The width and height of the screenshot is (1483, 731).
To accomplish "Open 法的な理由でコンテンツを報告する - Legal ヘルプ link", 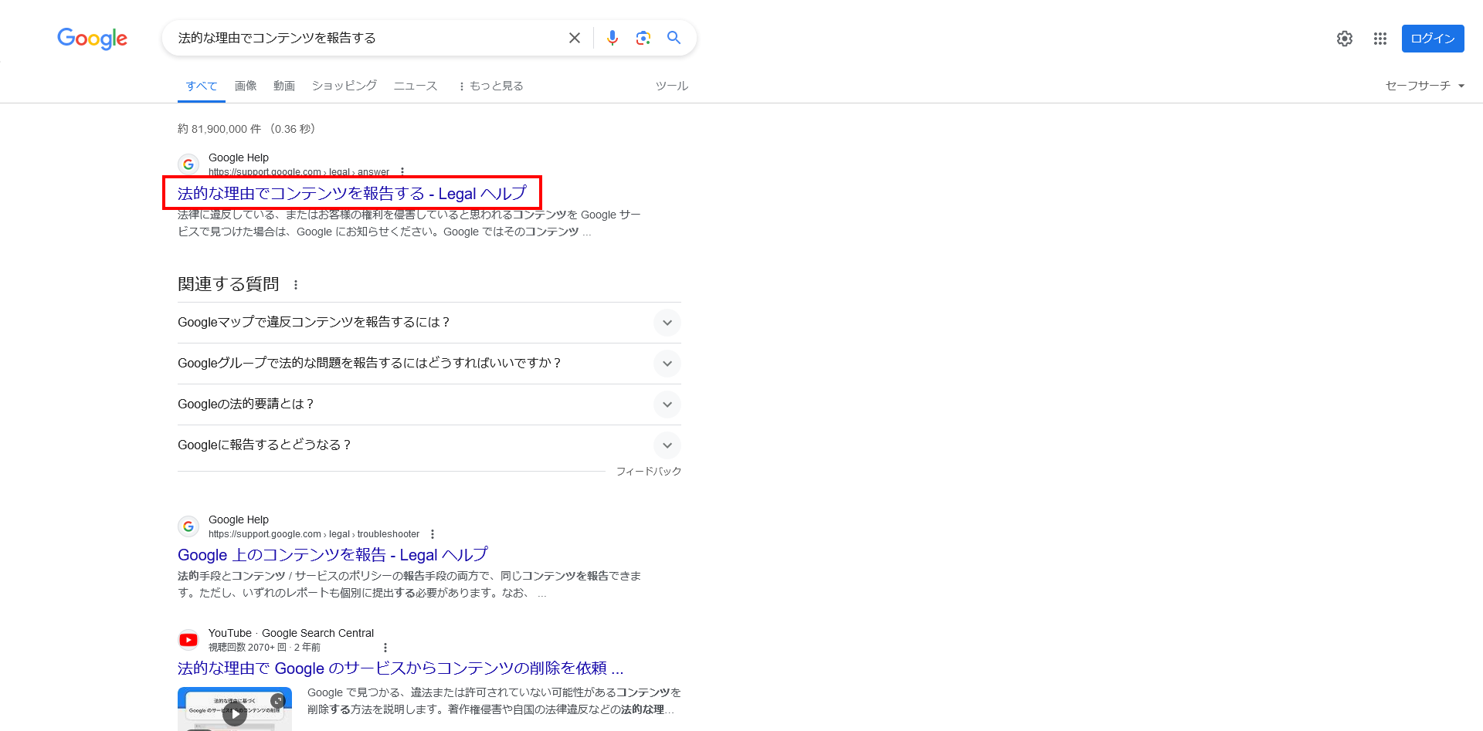I will 352,193.
